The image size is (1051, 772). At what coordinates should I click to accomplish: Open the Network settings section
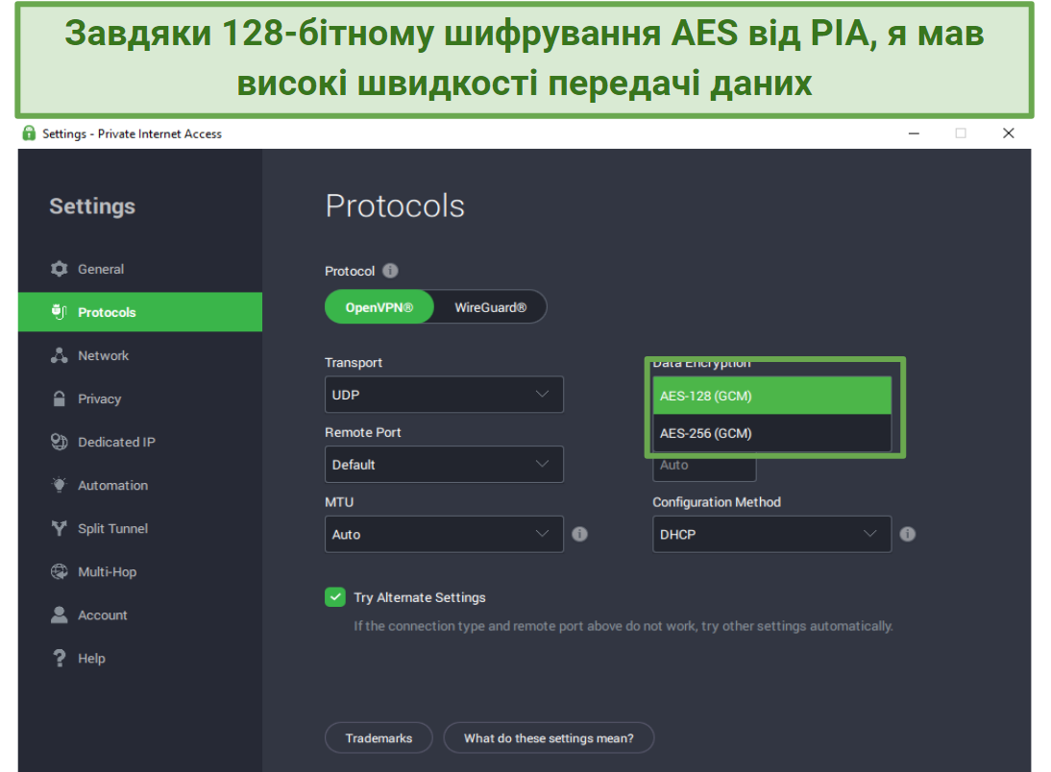tap(140, 355)
